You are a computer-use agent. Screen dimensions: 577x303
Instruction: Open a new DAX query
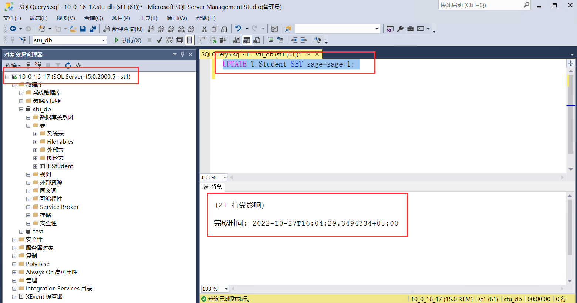[191, 29]
